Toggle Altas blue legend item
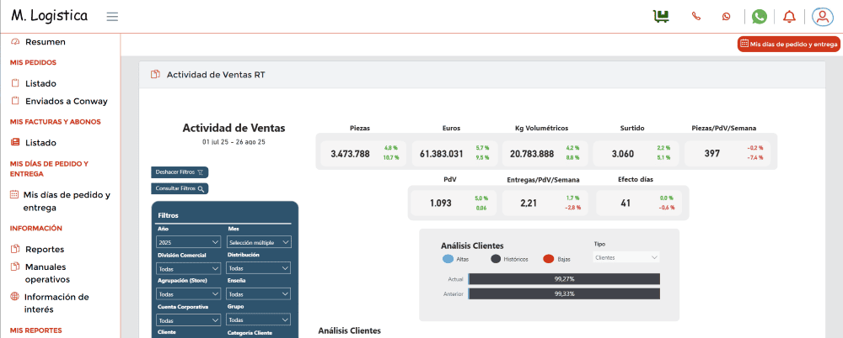The height and width of the screenshot is (338, 843). click(x=448, y=259)
